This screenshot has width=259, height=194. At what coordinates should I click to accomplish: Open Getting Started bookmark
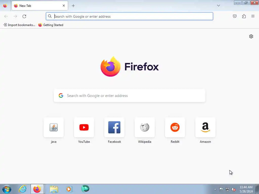[51, 25]
